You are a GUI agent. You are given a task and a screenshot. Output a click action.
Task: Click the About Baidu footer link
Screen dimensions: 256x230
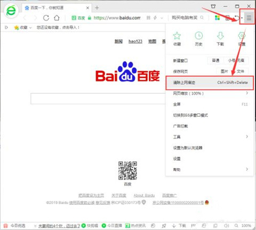coord(144,195)
